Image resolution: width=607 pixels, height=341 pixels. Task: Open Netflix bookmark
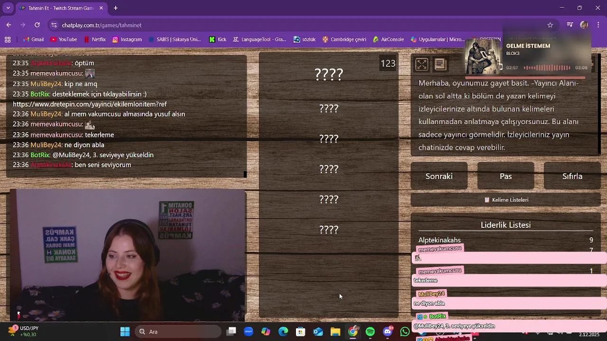[94, 39]
